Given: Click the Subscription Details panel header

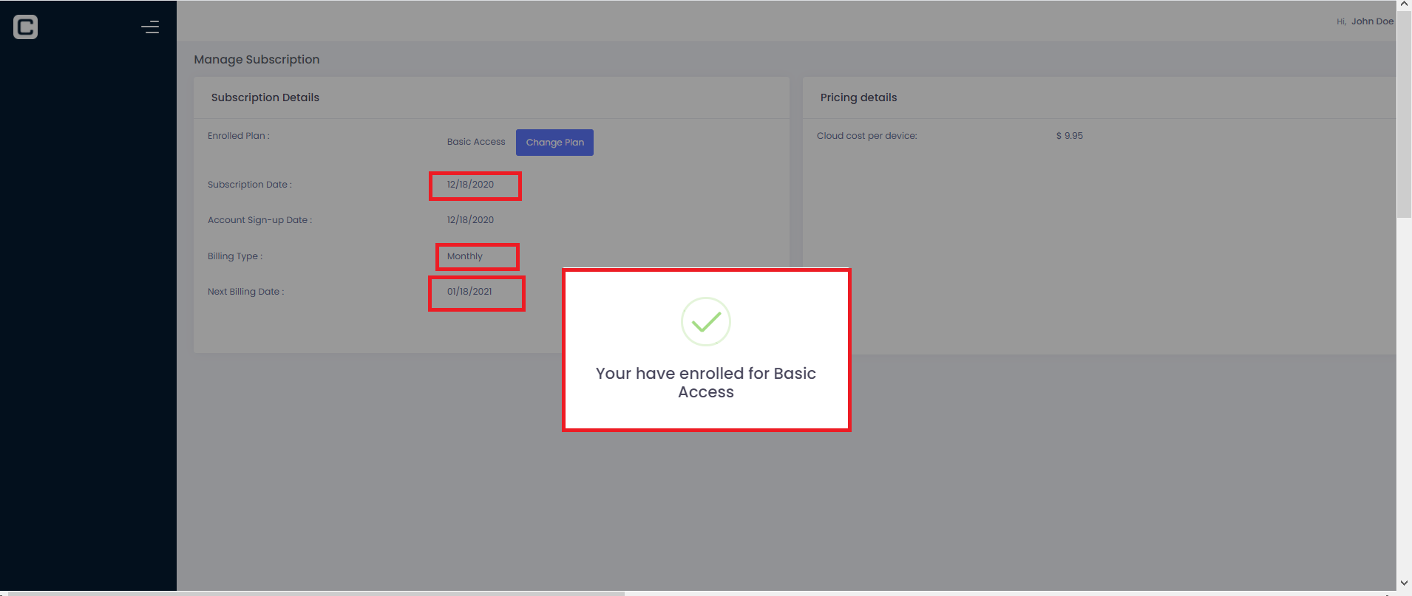Looking at the screenshot, I should (265, 97).
